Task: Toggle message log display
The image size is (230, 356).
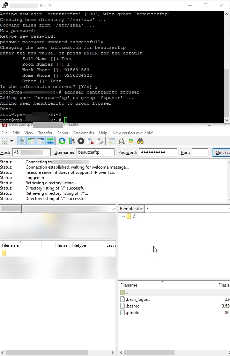Action: (22, 141)
